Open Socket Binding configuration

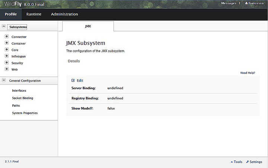click(23, 98)
